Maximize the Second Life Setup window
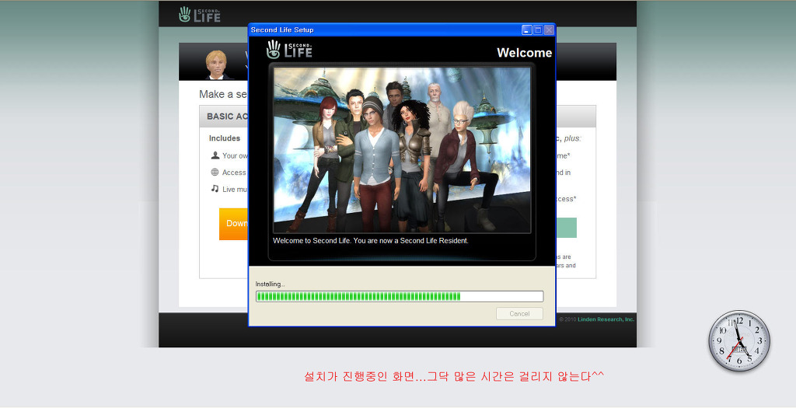 point(537,30)
